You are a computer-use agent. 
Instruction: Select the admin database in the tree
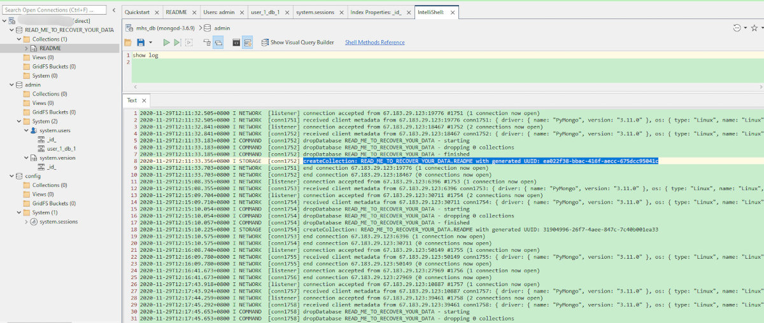coord(32,85)
